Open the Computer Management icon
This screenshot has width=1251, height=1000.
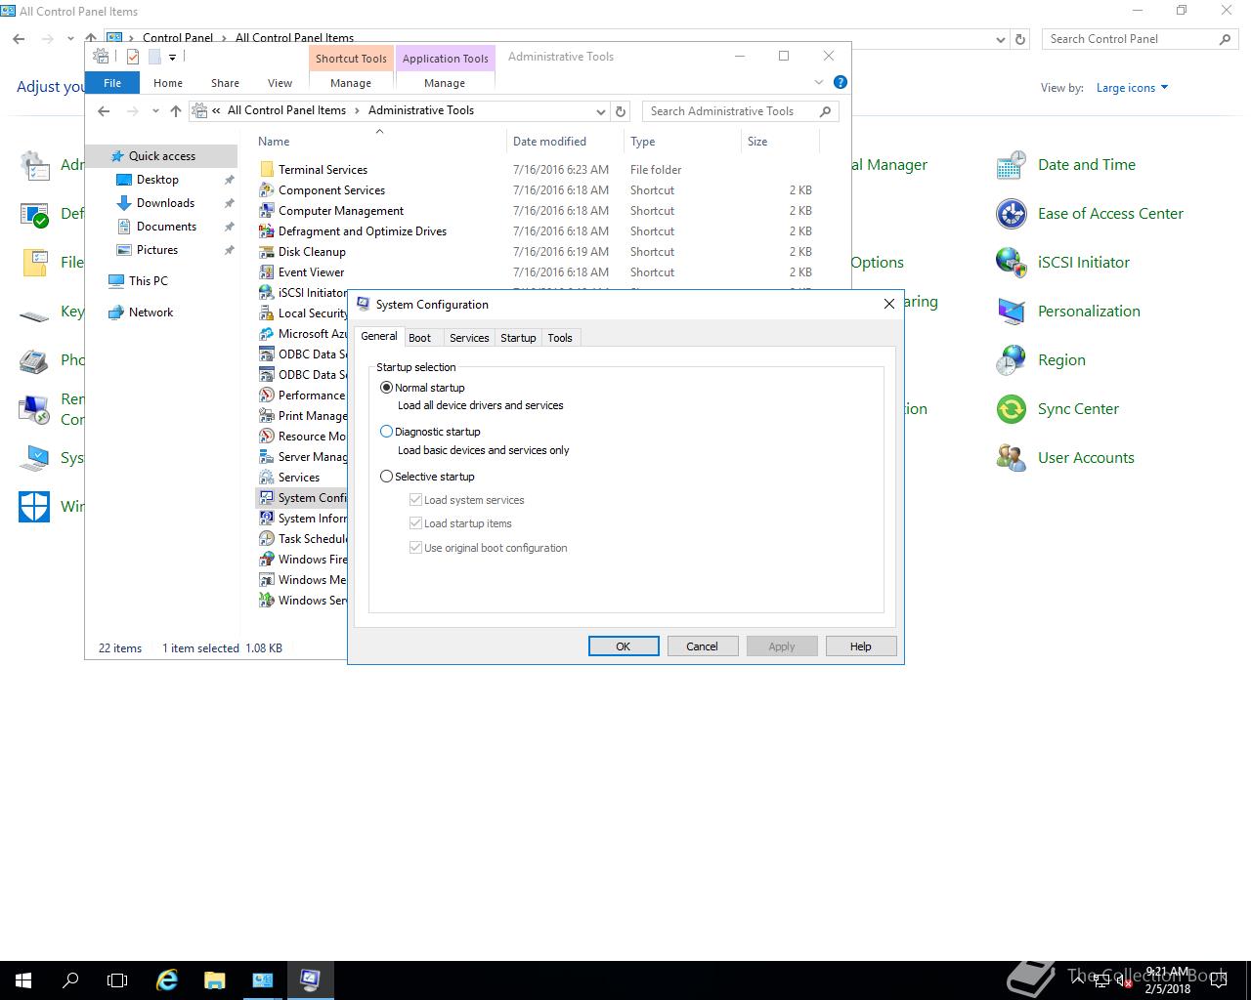click(x=266, y=211)
